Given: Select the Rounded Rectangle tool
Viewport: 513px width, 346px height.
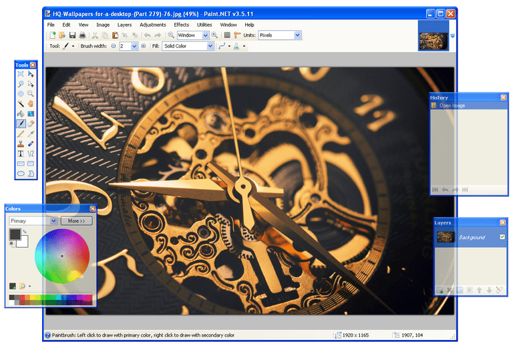Looking at the screenshot, I should (31, 164).
